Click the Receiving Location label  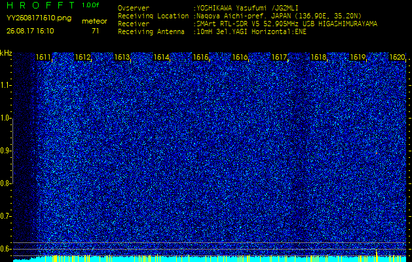[153, 16]
